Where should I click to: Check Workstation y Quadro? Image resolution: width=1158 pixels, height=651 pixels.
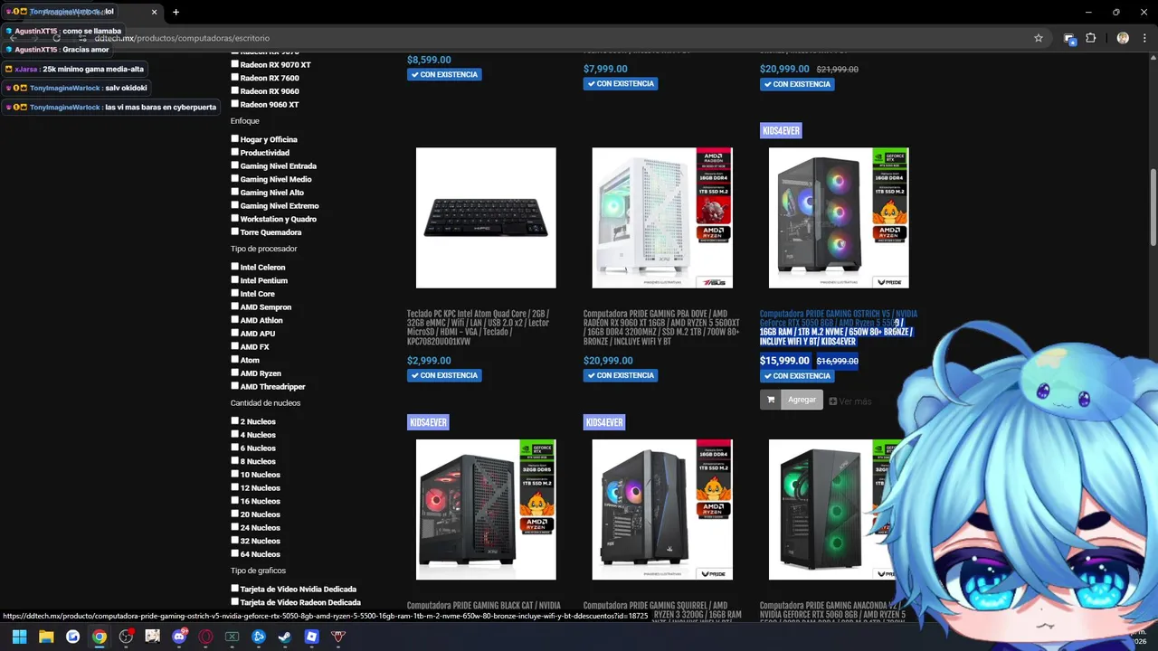coord(235,219)
